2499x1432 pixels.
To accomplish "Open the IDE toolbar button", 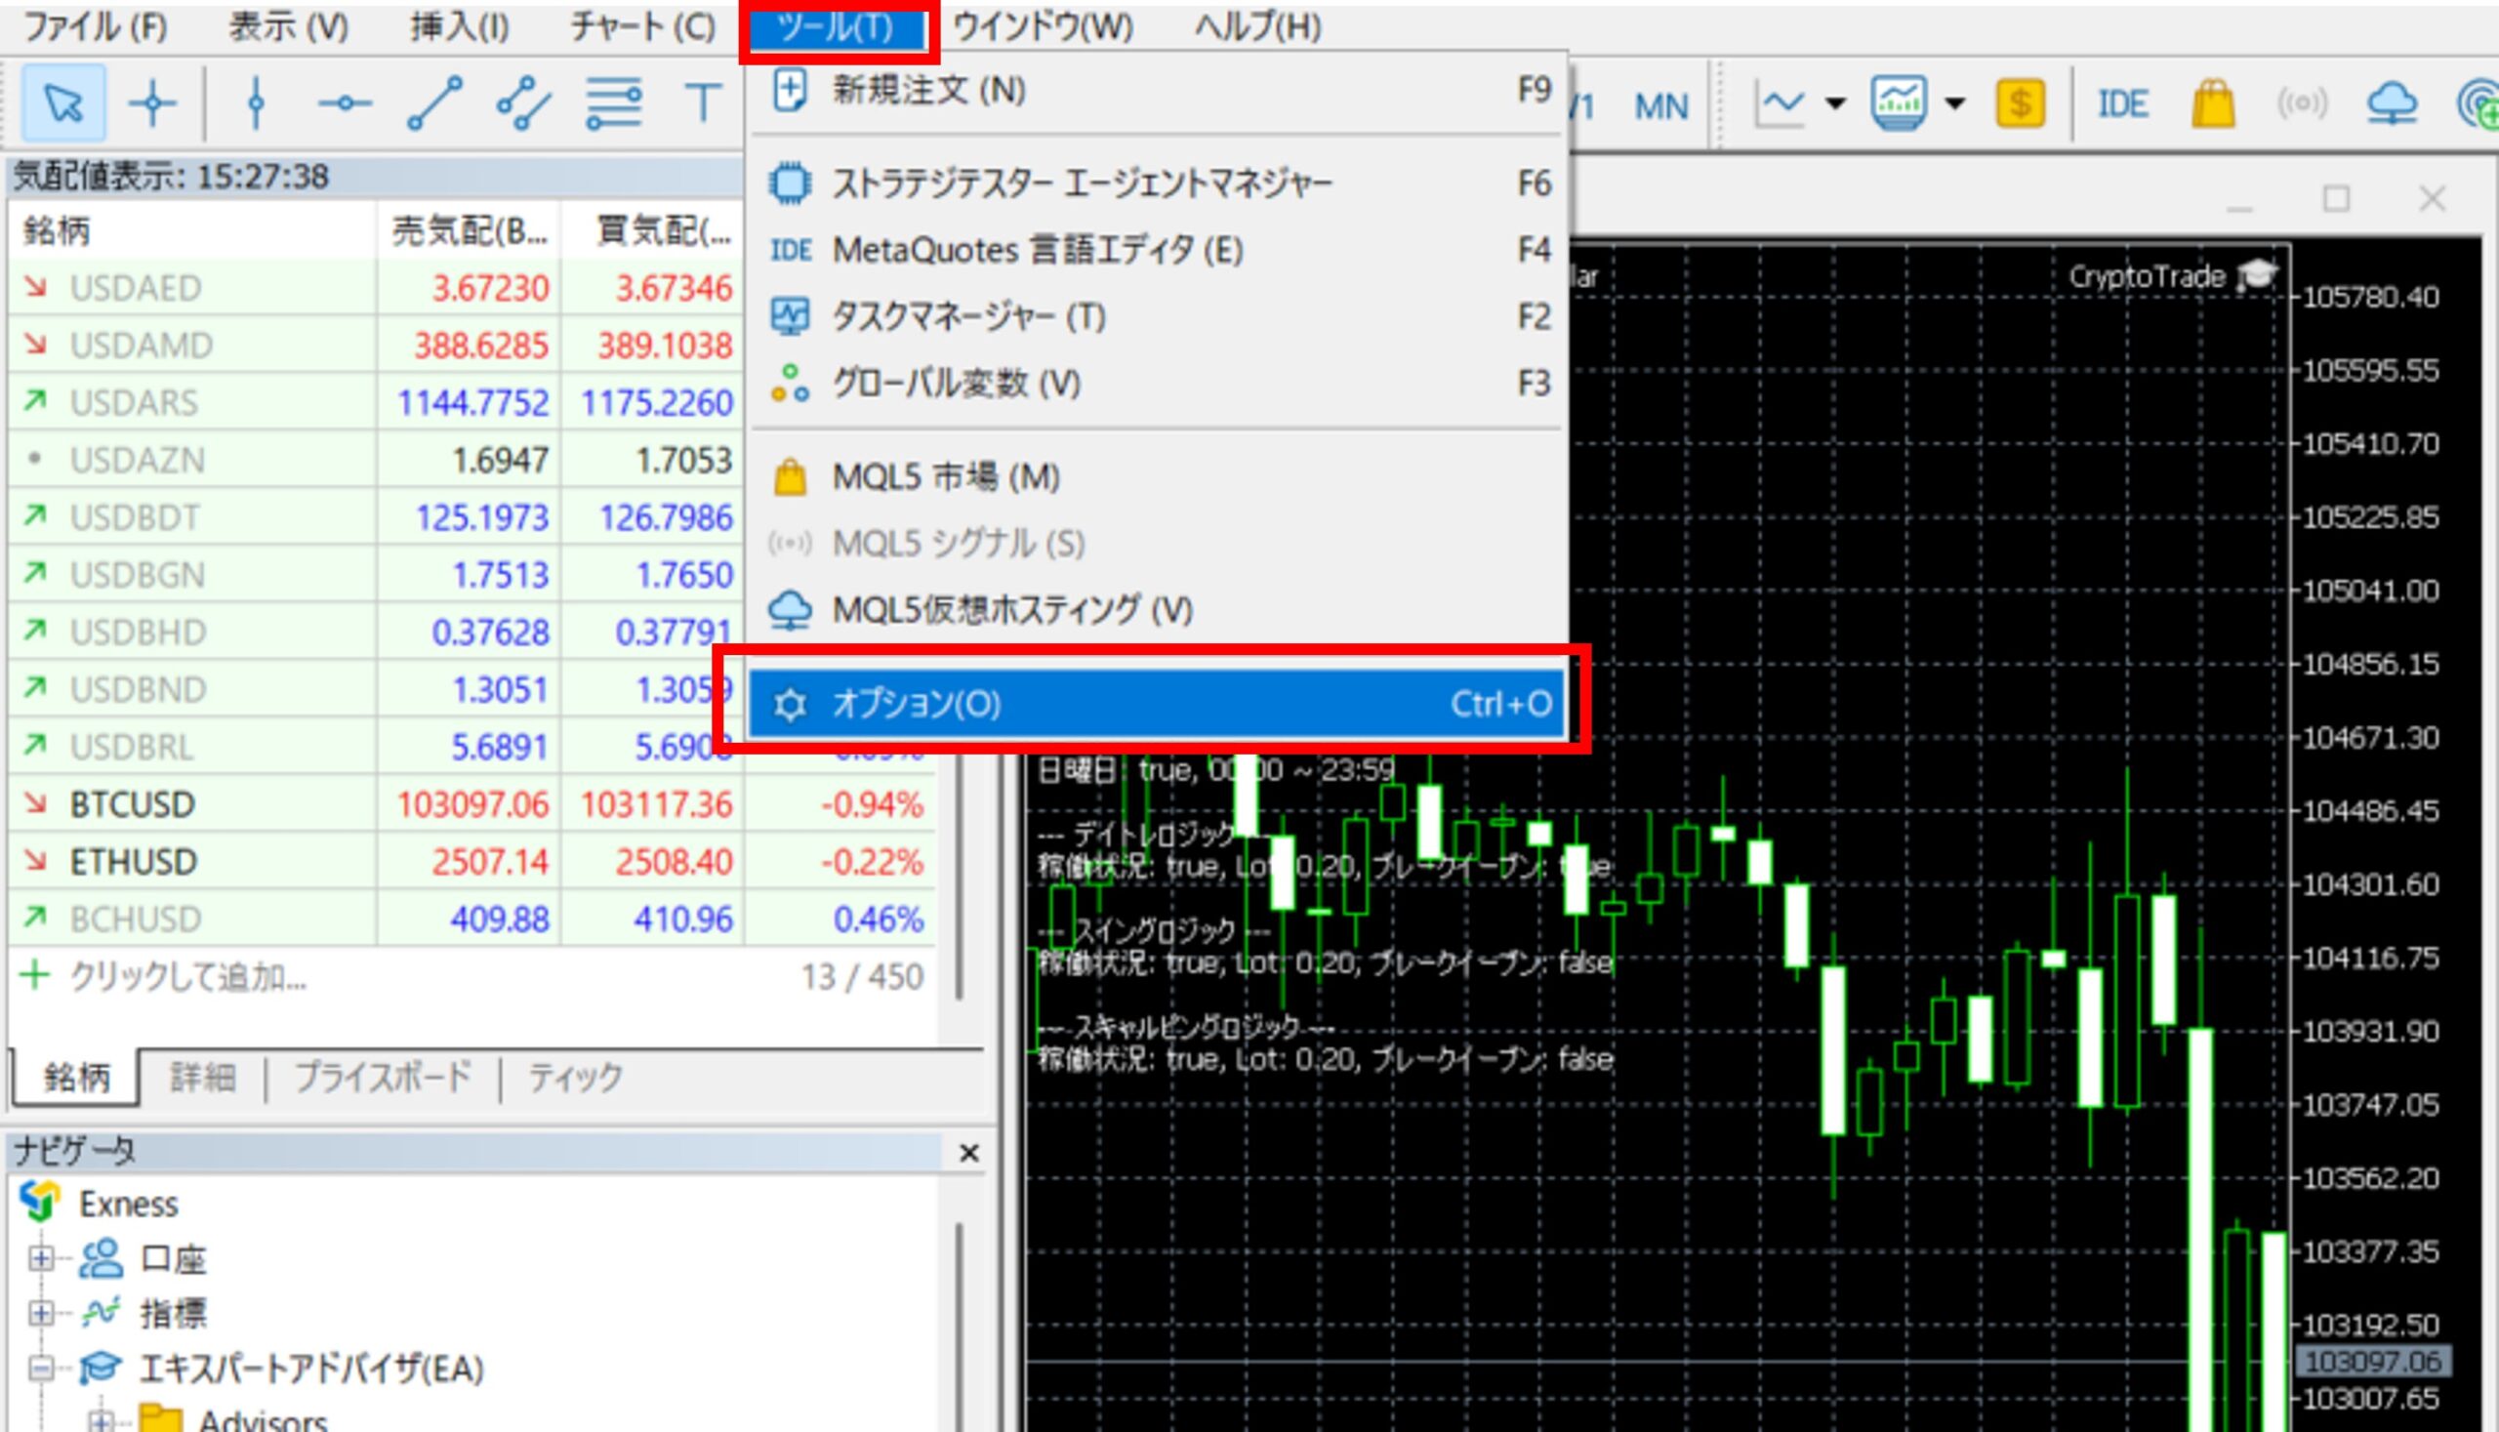I will click(x=2122, y=104).
